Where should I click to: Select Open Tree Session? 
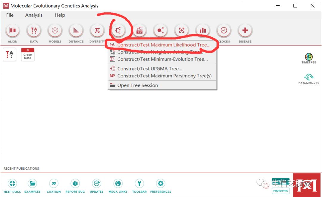pyautogui.click(x=162, y=85)
